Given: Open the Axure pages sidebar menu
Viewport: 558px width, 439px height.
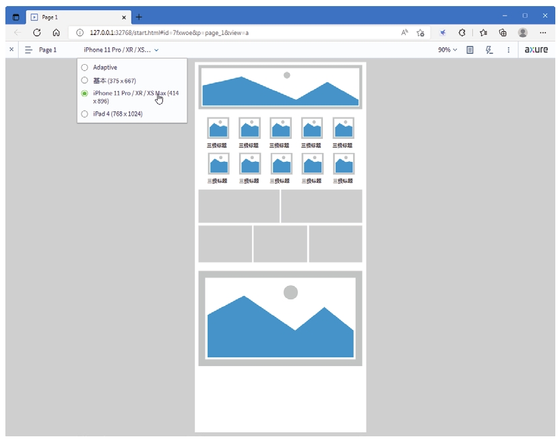Looking at the screenshot, I should click(x=28, y=50).
